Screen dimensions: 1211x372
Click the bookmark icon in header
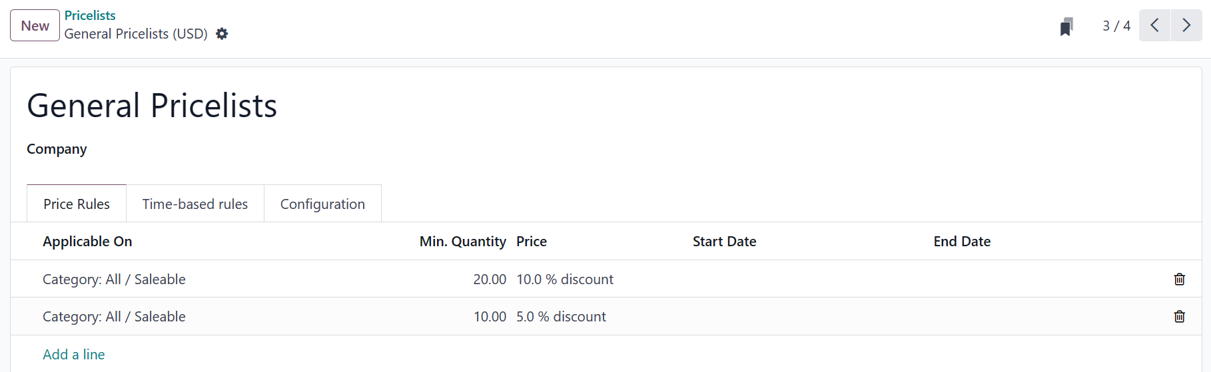pos(1066,27)
